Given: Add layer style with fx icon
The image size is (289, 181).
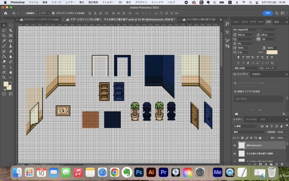Looking at the screenshot, I should click(x=255, y=164).
